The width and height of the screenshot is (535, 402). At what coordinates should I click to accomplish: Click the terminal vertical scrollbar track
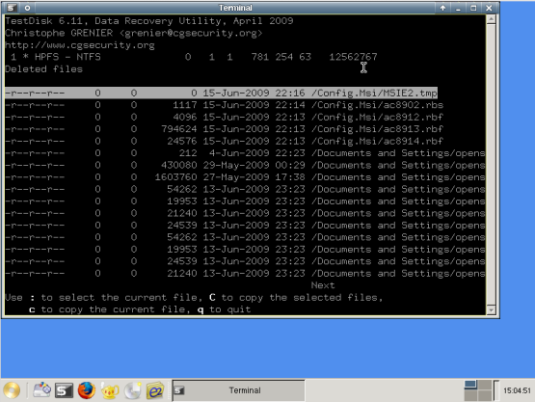click(491, 165)
